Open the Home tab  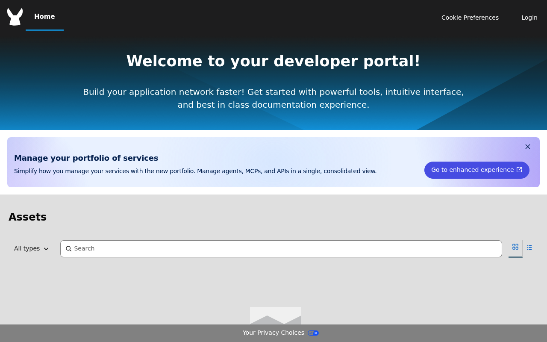tap(44, 17)
